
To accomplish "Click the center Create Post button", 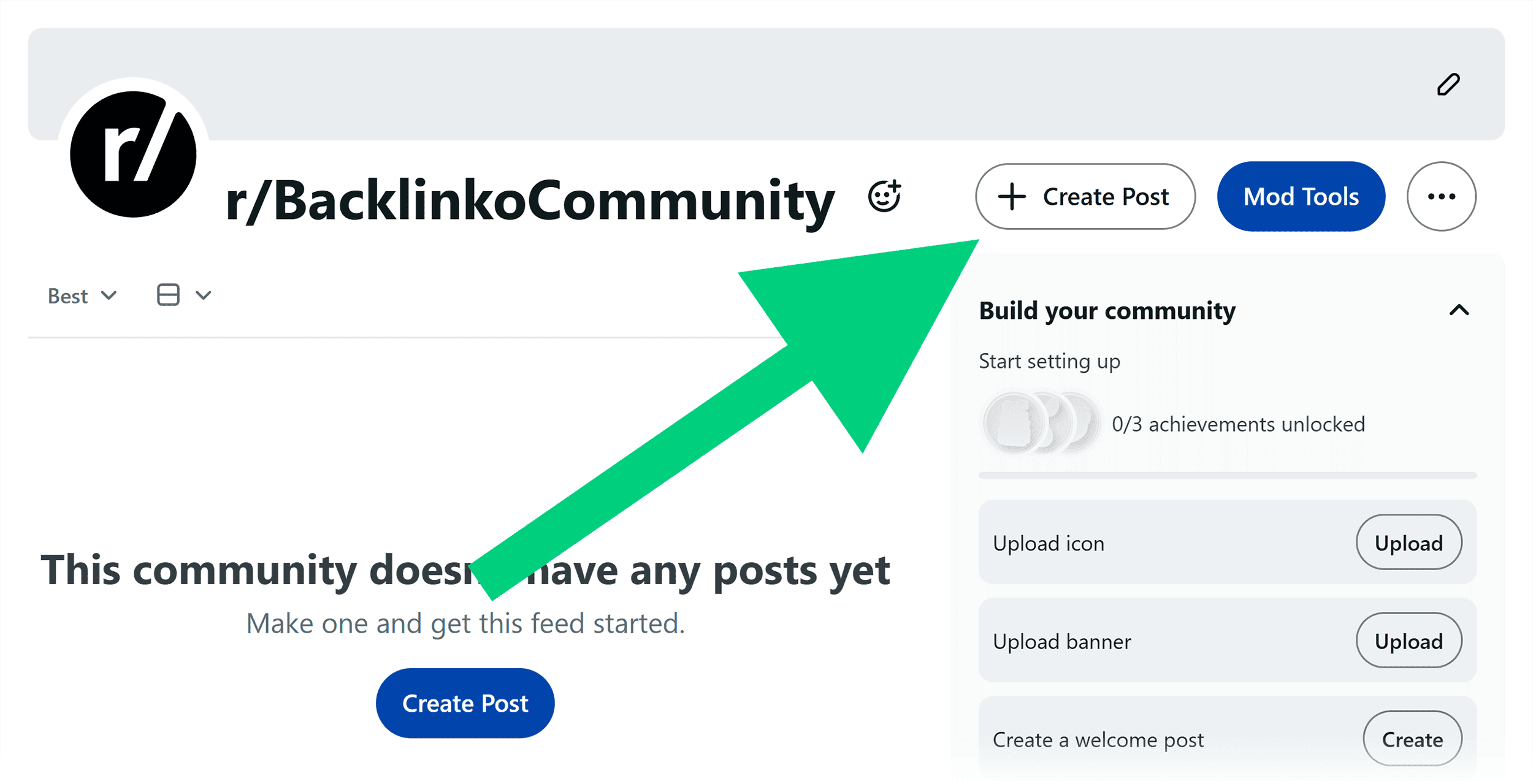I will 464,703.
